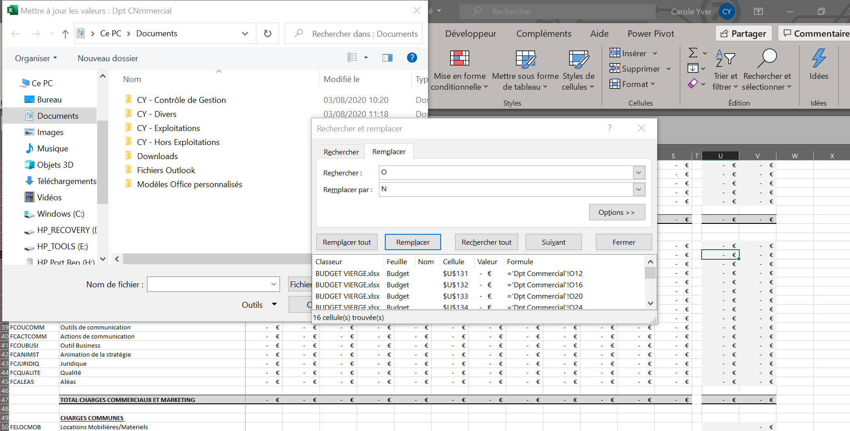The image size is (850, 431).
Task: Click the Options >> button
Action: [x=616, y=212]
